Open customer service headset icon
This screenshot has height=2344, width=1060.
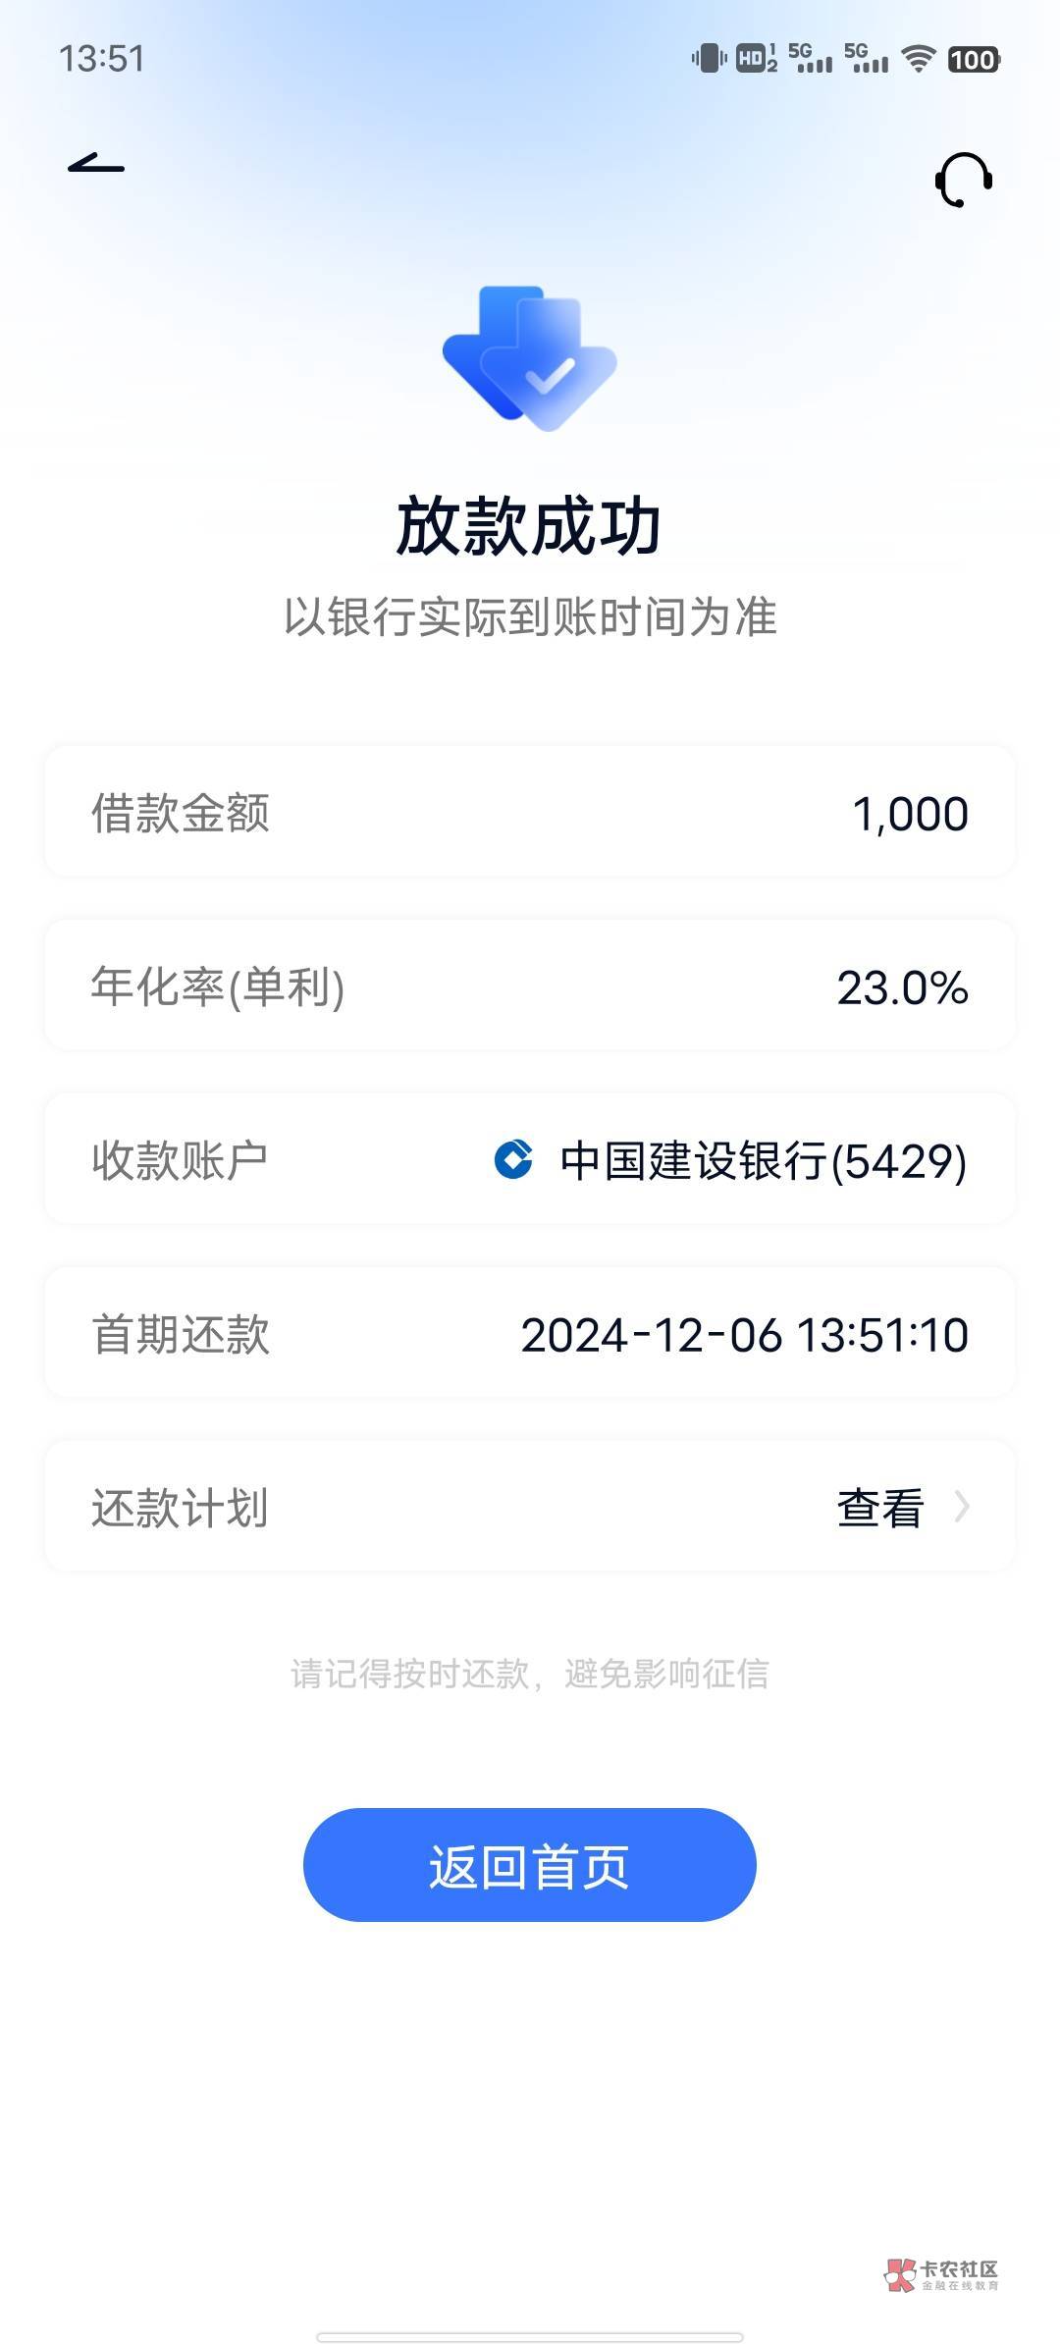[963, 180]
